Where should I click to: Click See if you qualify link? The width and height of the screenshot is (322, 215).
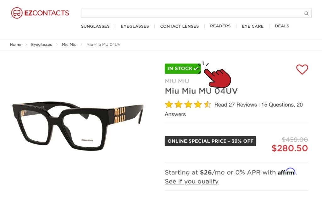(x=192, y=181)
